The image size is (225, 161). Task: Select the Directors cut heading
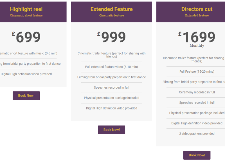[197, 9]
